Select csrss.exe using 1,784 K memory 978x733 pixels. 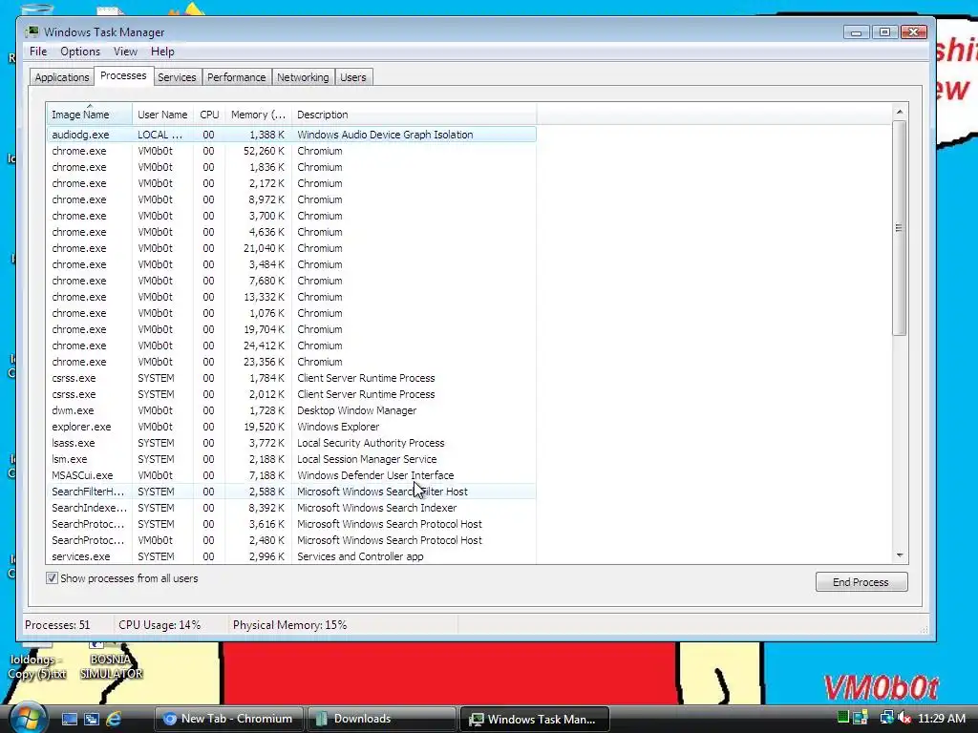tap(291, 378)
